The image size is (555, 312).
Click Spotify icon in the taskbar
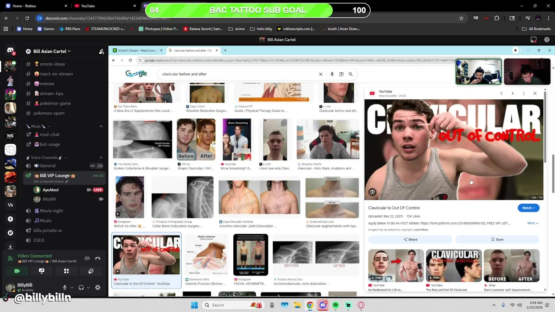pyautogui.click(x=336, y=305)
